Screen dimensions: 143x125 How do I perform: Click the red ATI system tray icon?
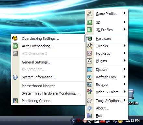102,121
